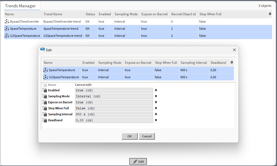Screen dimensions: 277x166
Task: Close the Edit dialog window
Action: click(x=234, y=50)
